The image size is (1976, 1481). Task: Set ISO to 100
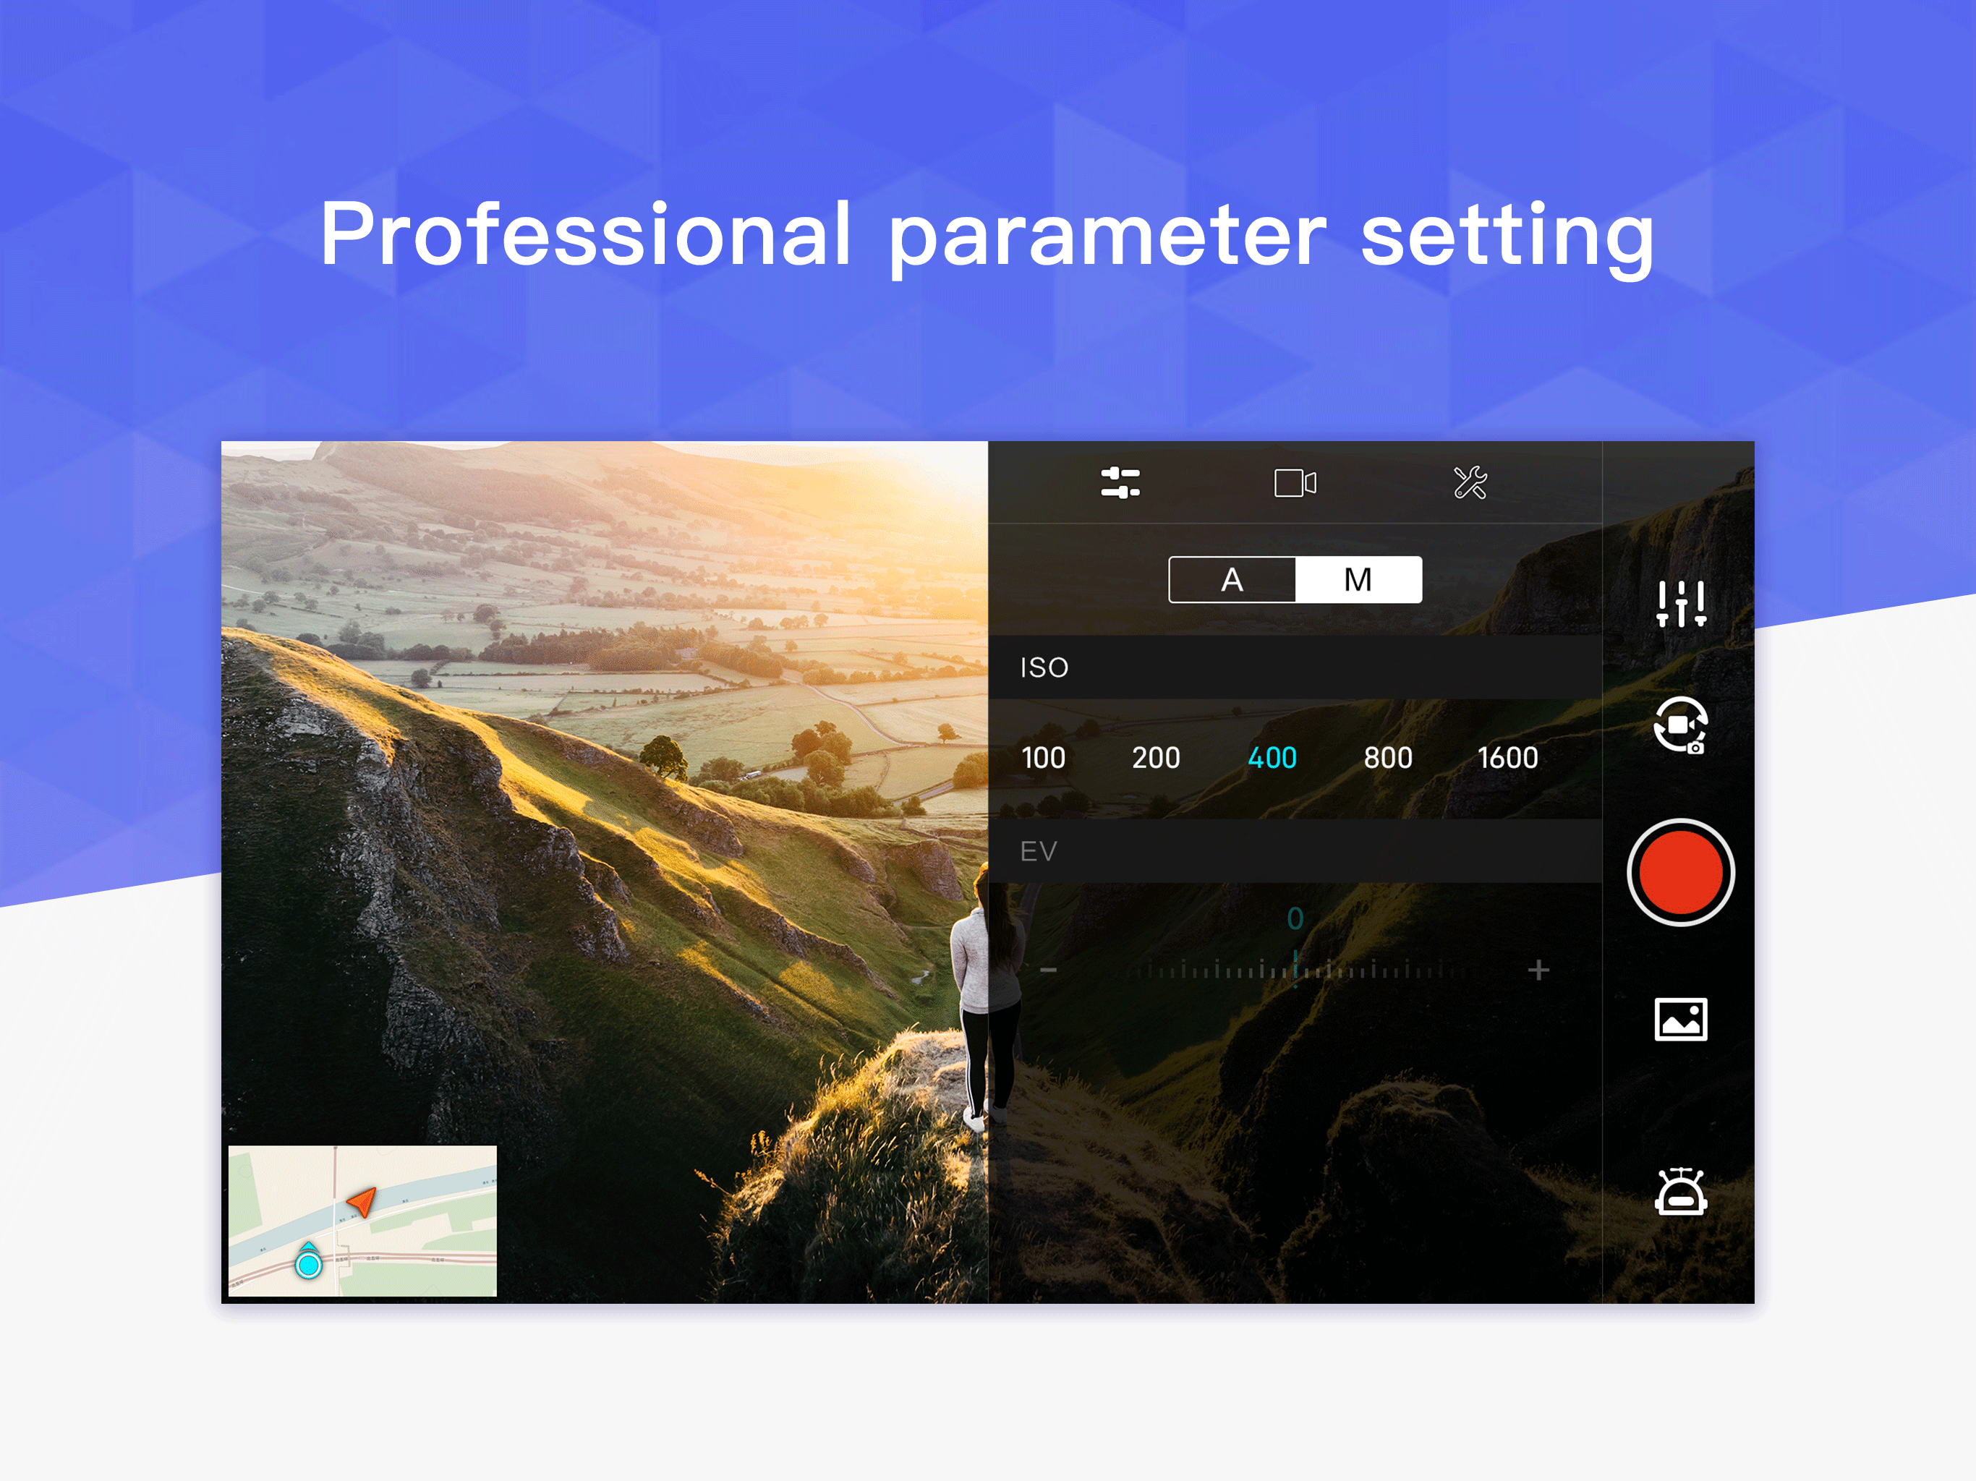point(1044,757)
